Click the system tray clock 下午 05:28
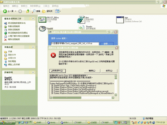 [160, 123]
